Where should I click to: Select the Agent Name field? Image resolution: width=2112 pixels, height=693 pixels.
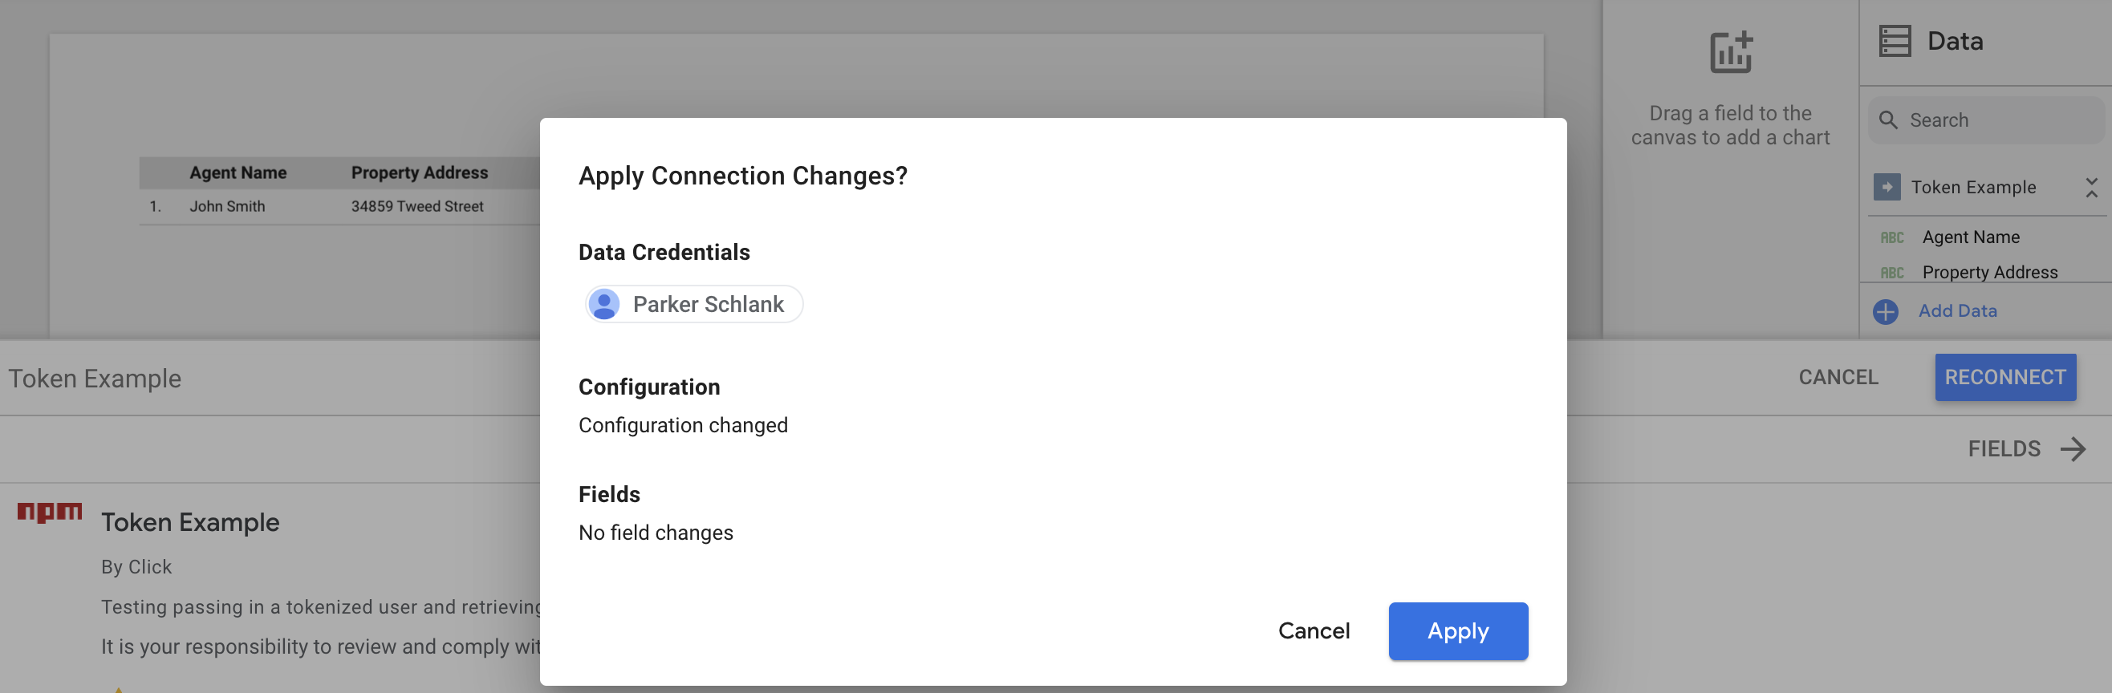pyautogui.click(x=1970, y=237)
